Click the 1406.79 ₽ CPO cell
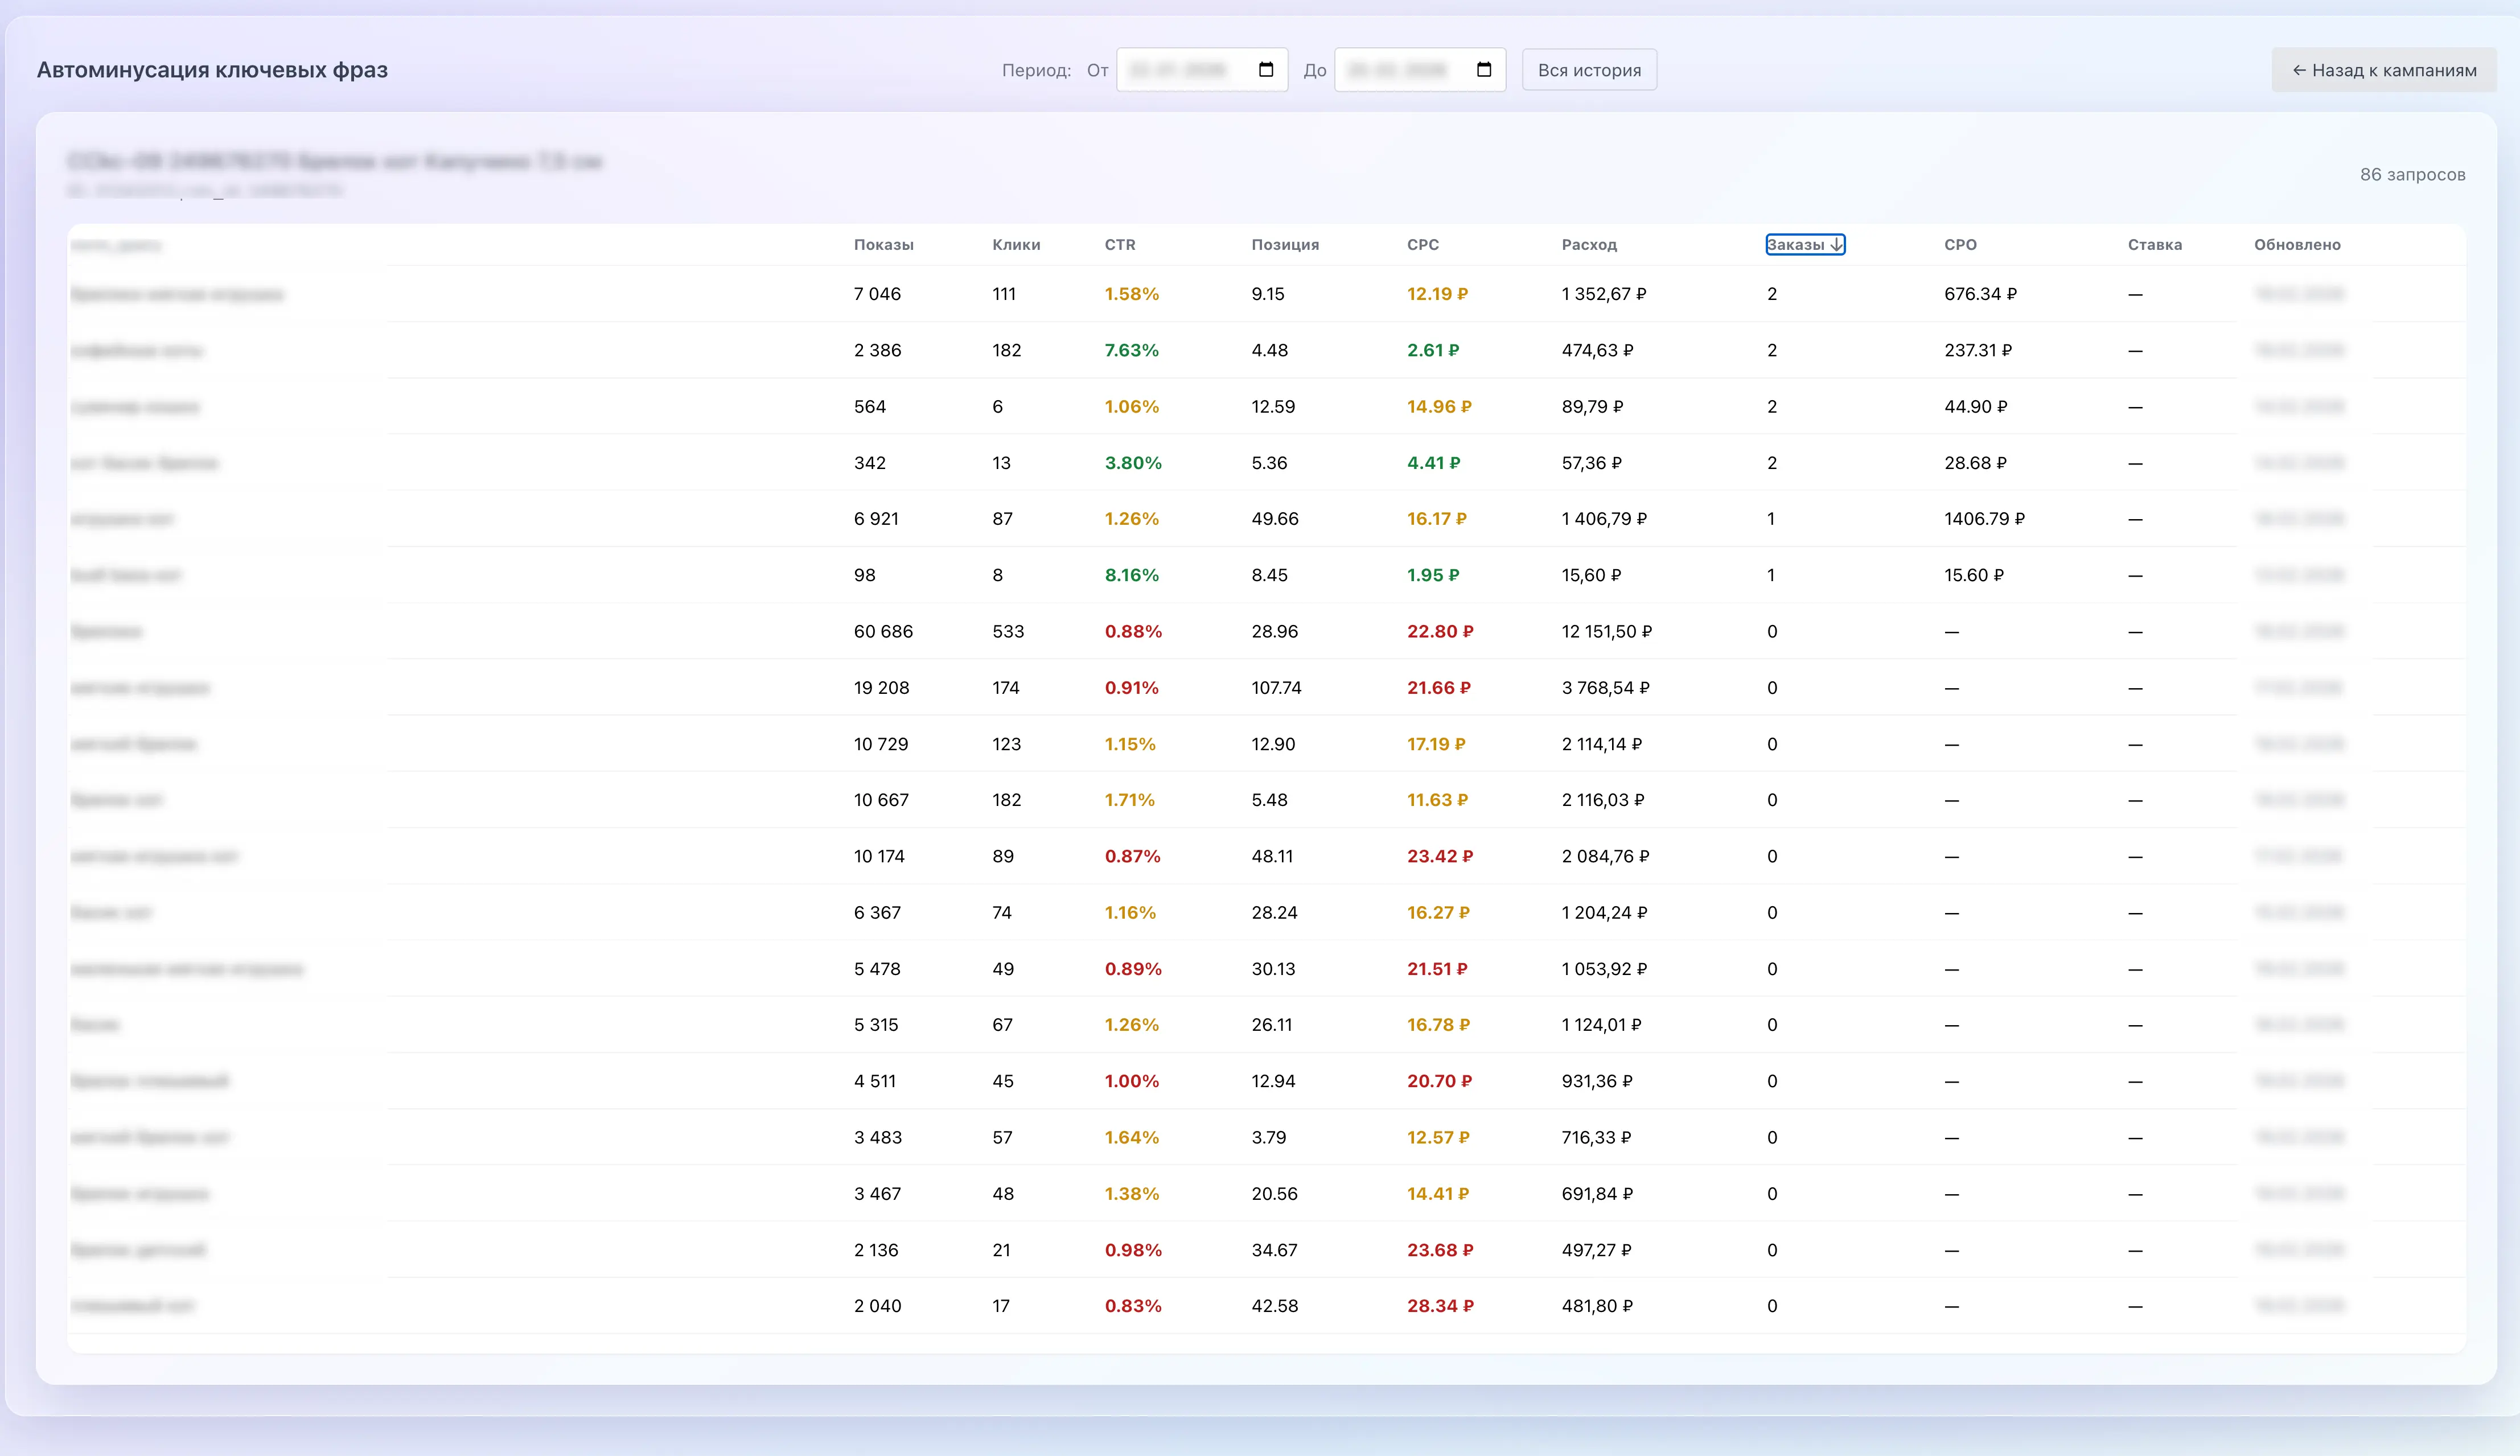 (1983, 519)
